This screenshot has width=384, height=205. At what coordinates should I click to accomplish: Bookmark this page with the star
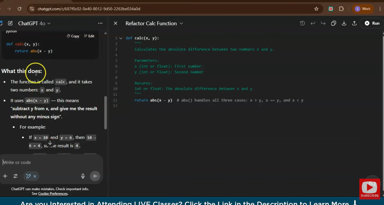pyautogui.click(x=316, y=9)
